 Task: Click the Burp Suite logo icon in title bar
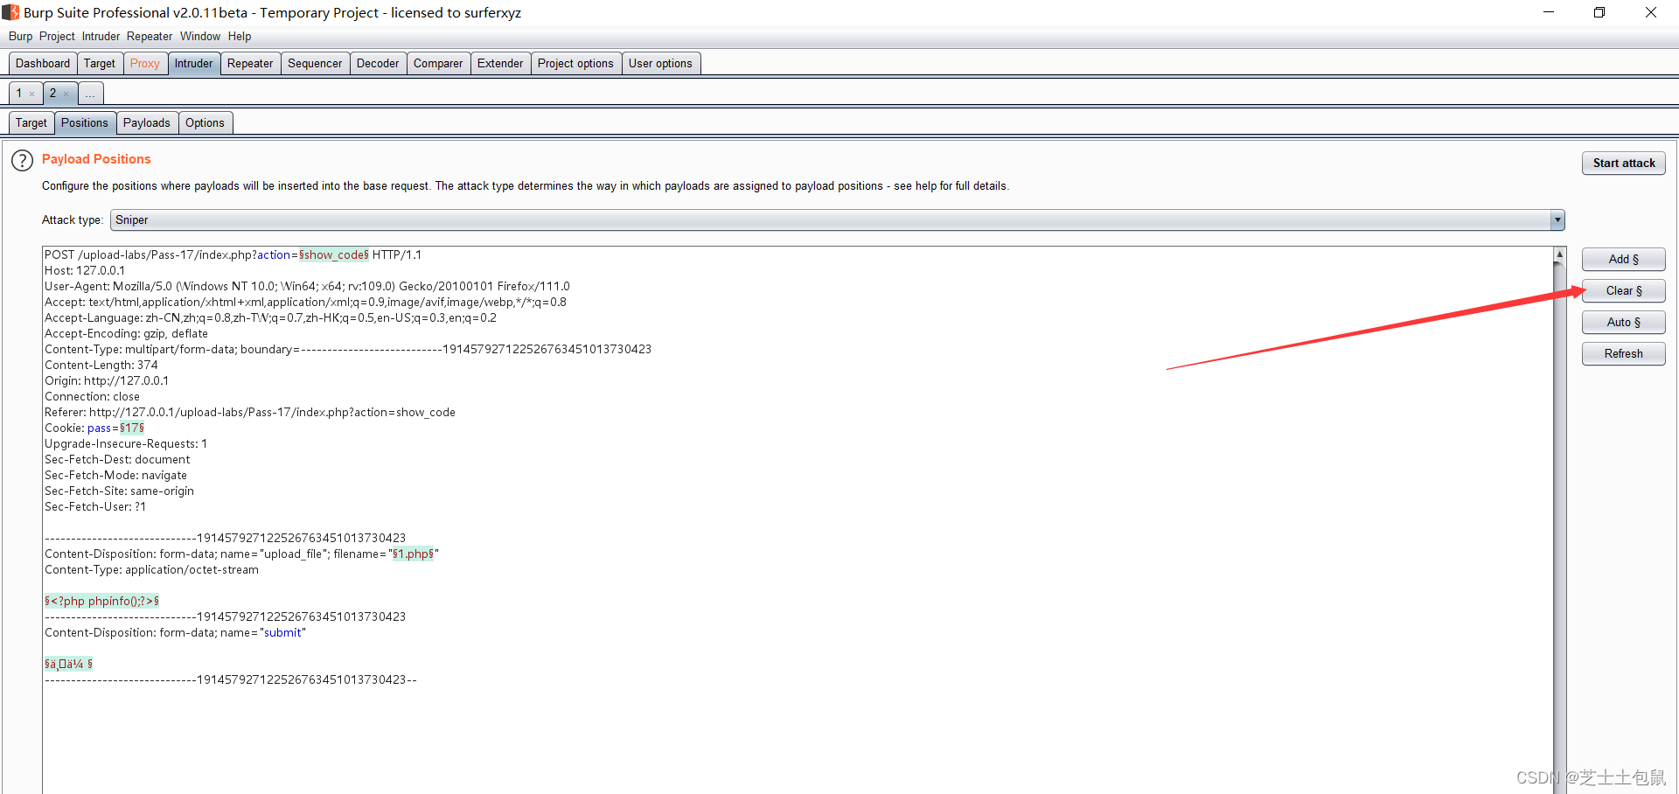[x=10, y=12]
